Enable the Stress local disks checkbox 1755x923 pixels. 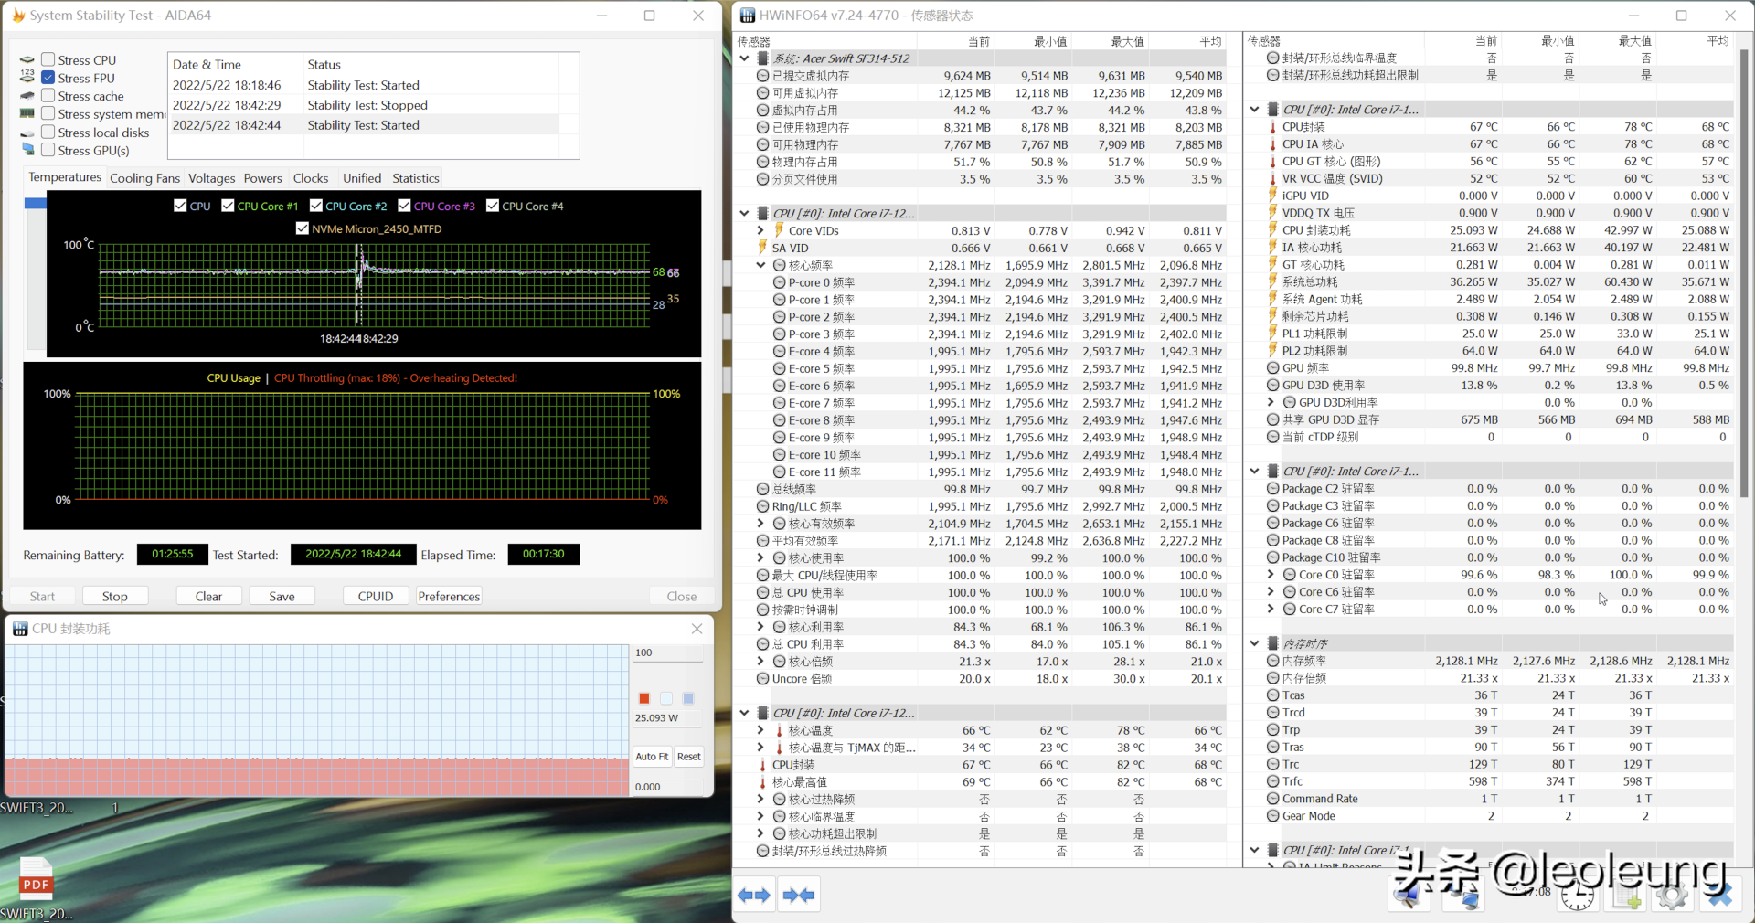click(48, 133)
